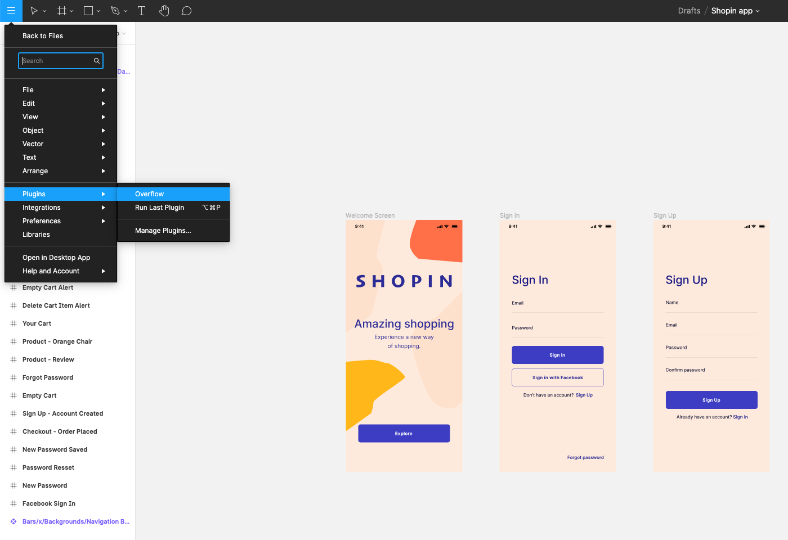Viewport: 788px width, 540px height.
Task: Click the component icon beside Bars/x/Backgrounds layer
Action: (x=13, y=521)
